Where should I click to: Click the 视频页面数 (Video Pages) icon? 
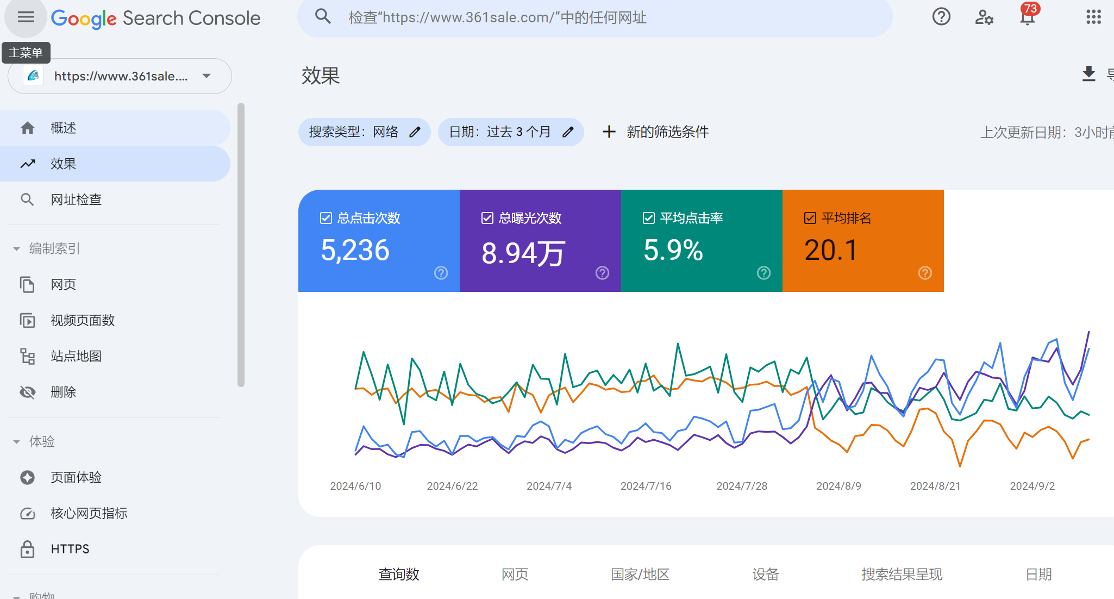(x=27, y=320)
